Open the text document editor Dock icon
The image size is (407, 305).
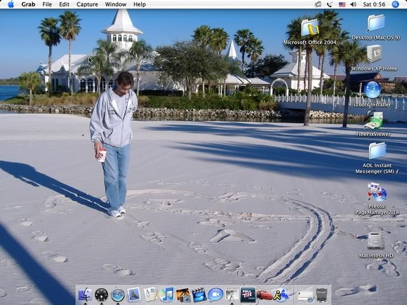pyautogui.click(x=150, y=295)
